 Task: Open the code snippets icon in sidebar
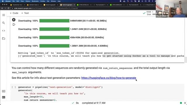click(x=4, y=31)
